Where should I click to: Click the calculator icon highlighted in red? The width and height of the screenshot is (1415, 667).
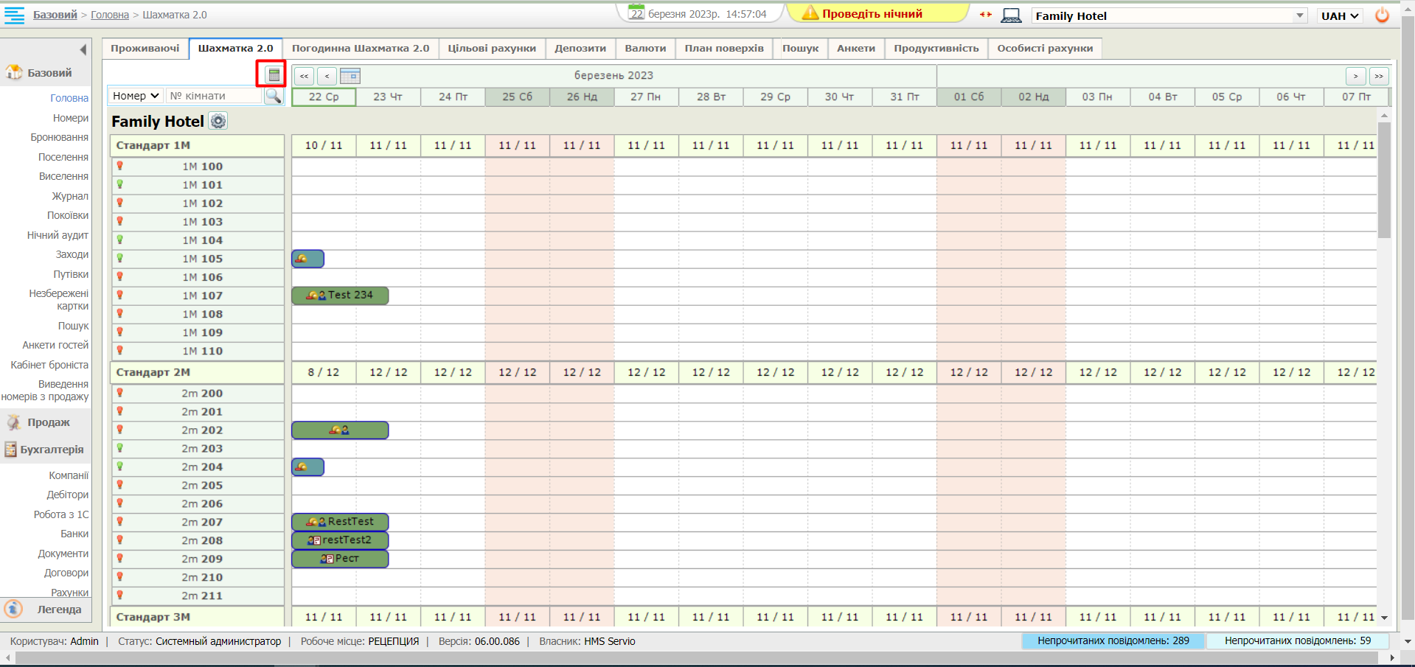274,74
